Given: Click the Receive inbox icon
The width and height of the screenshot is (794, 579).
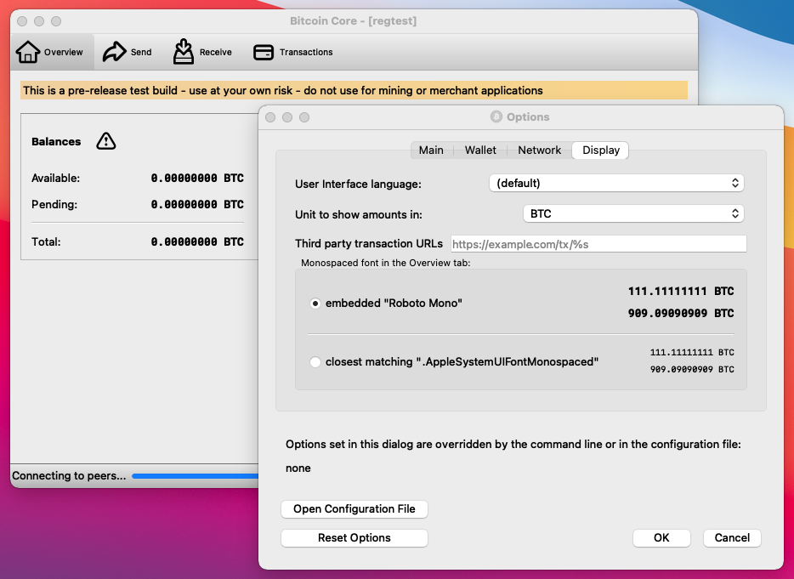Looking at the screenshot, I should click(x=184, y=52).
